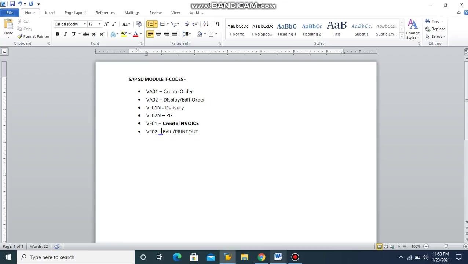The width and height of the screenshot is (468, 264).
Task: Apply text highlight color
Action: pyautogui.click(x=124, y=34)
